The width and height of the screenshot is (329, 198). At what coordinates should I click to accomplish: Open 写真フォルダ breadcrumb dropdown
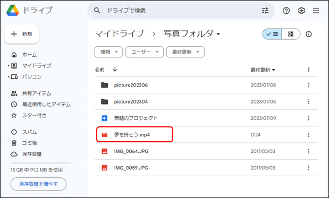(x=192, y=34)
